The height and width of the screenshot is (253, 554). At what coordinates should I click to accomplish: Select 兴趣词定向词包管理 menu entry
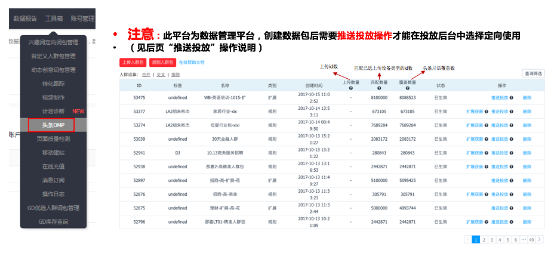click(53, 42)
